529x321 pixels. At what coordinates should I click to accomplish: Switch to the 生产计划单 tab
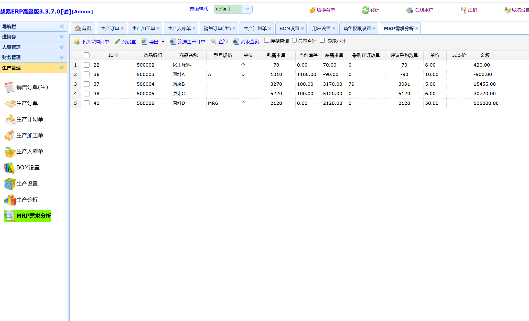(x=255, y=29)
